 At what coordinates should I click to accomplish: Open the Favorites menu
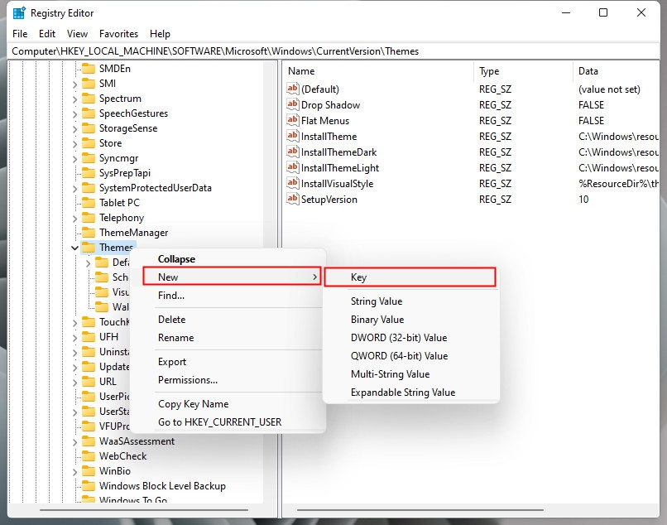(118, 34)
